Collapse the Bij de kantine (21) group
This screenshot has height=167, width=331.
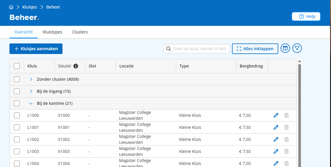pos(31,103)
